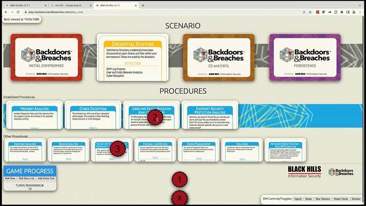Select the User and Entity Behavior Analytics card
The width and height of the screenshot is (366, 206).
click(x=152, y=115)
